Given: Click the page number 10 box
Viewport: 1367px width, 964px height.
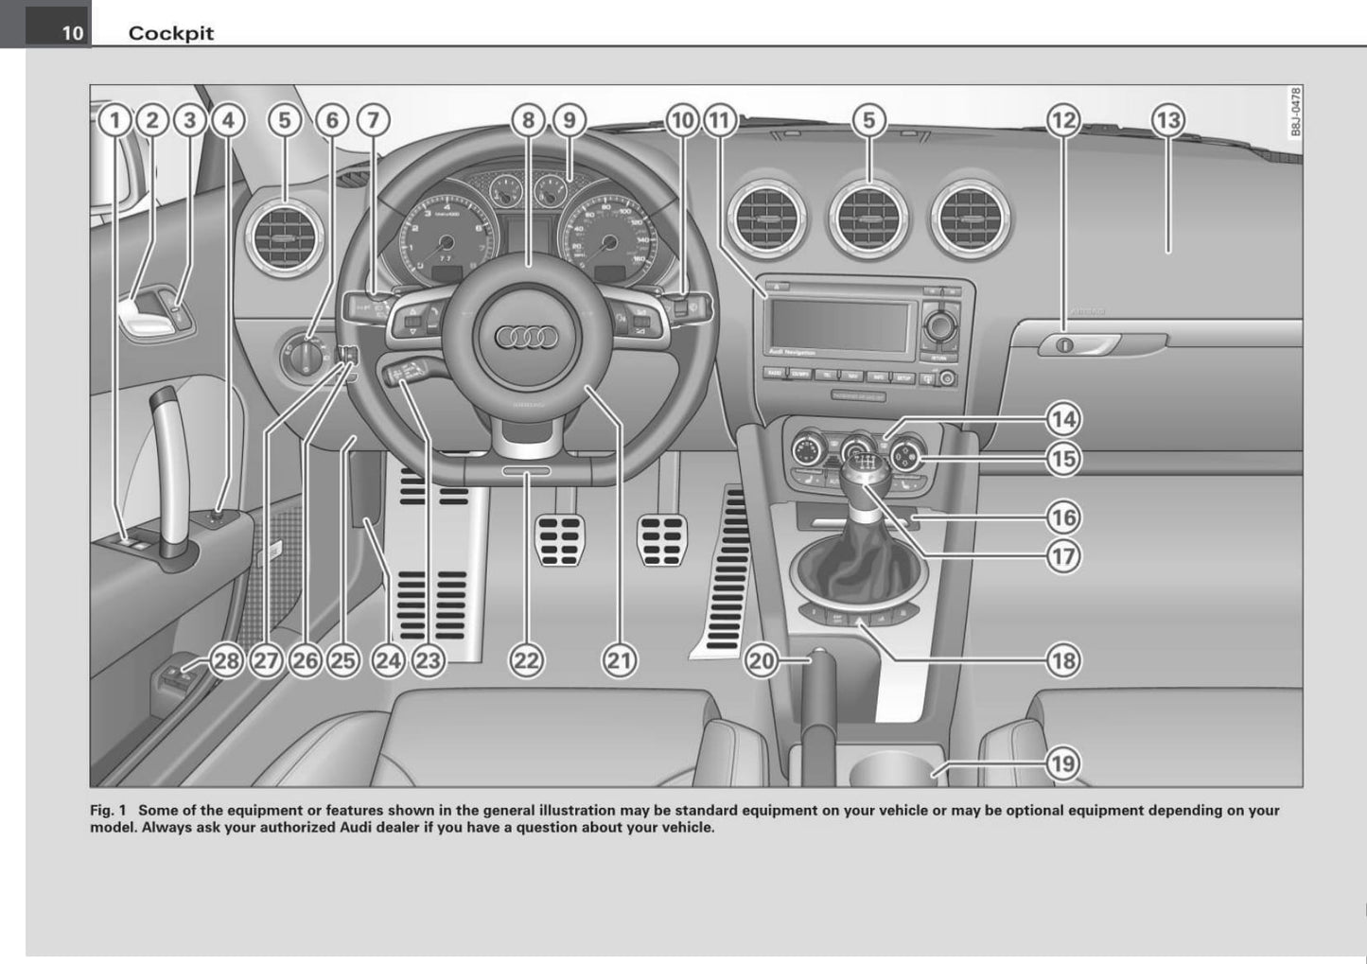Looking at the screenshot, I should 72,33.
